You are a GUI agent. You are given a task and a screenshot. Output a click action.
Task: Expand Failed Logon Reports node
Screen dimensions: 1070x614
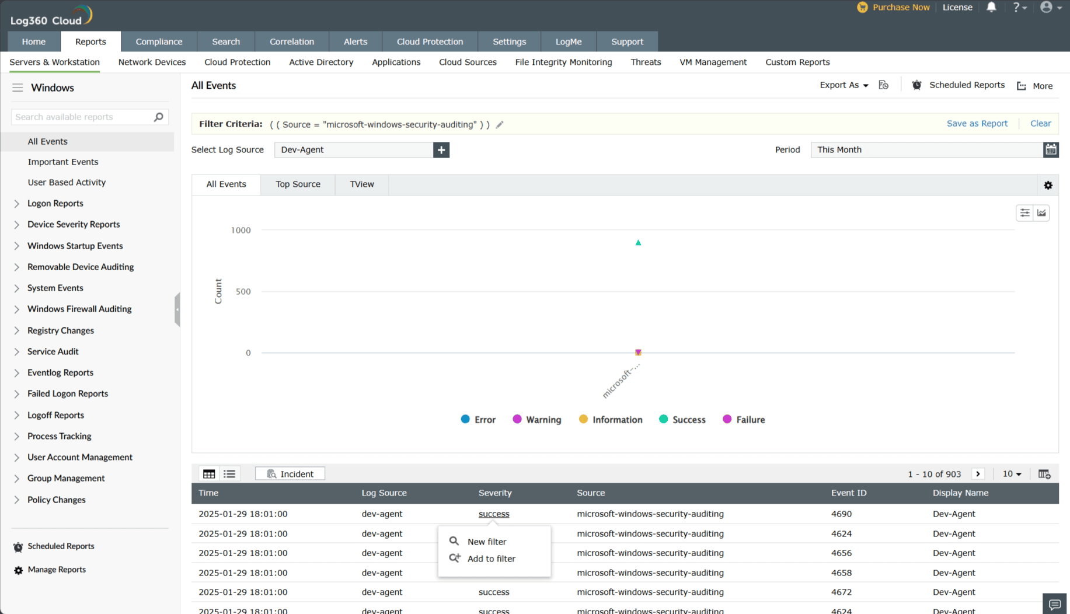[x=16, y=394]
